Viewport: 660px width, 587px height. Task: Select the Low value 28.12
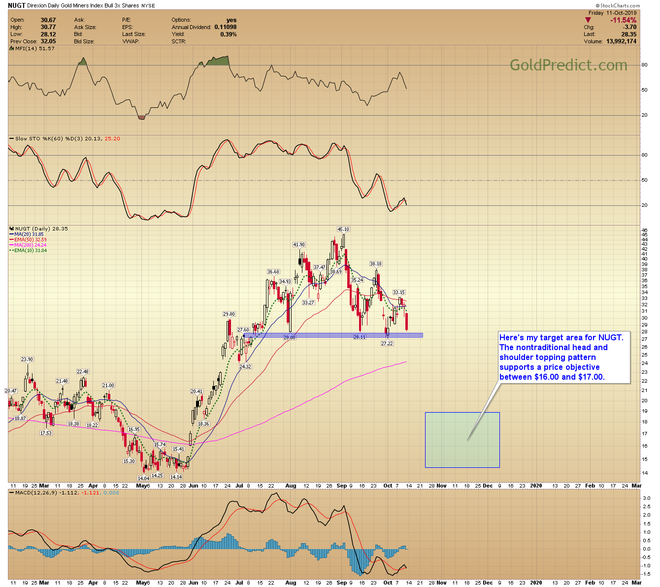[48, 34]
